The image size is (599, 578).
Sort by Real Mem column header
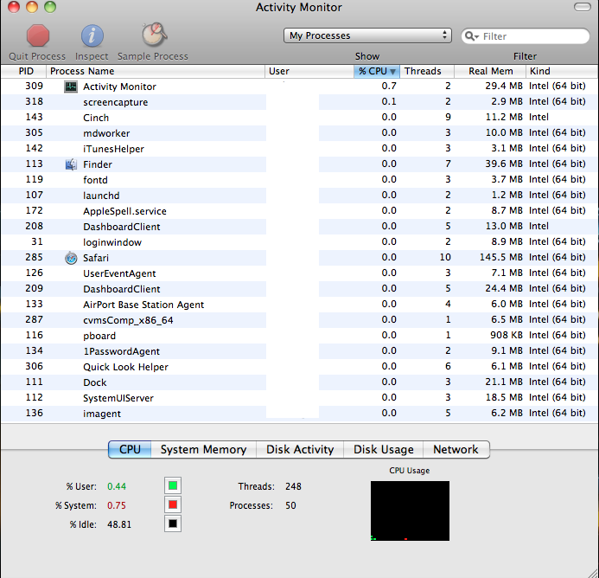(490, 71)
